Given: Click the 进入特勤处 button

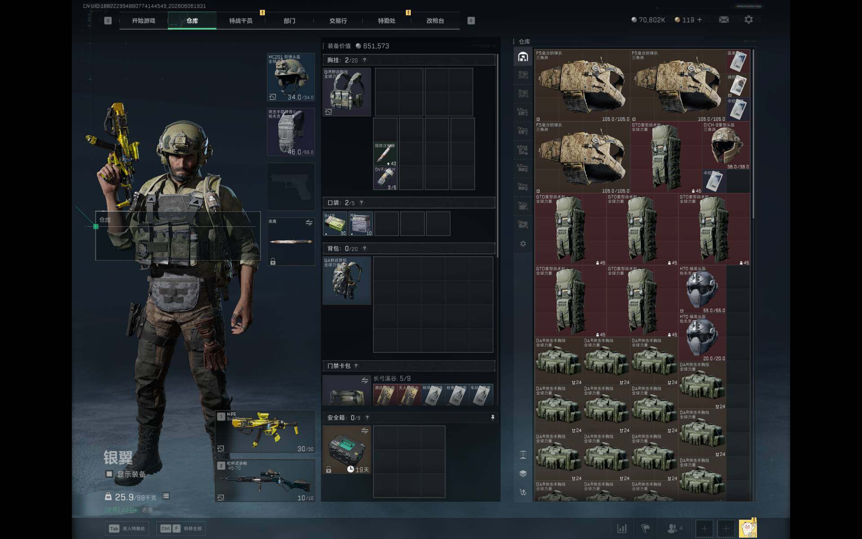Looking at the screenshot, I should coord(128,529).
